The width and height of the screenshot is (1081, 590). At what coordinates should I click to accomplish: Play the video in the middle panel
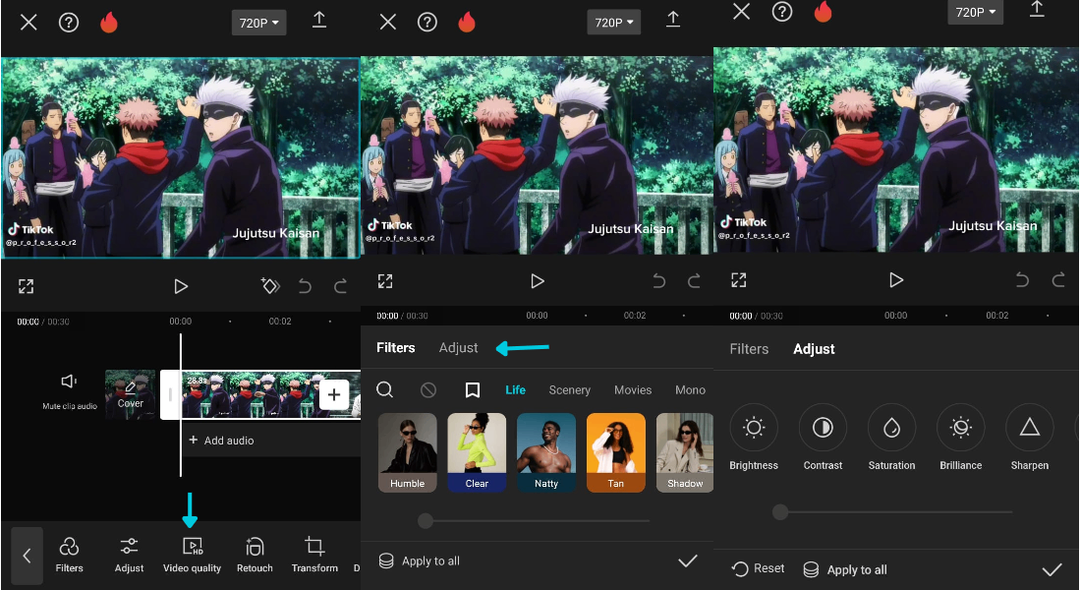[537, 281]
